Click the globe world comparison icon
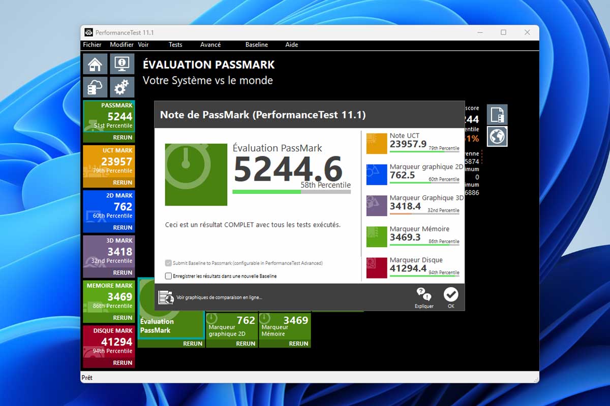This screenshot has height=406, width=610. (497, 136)
